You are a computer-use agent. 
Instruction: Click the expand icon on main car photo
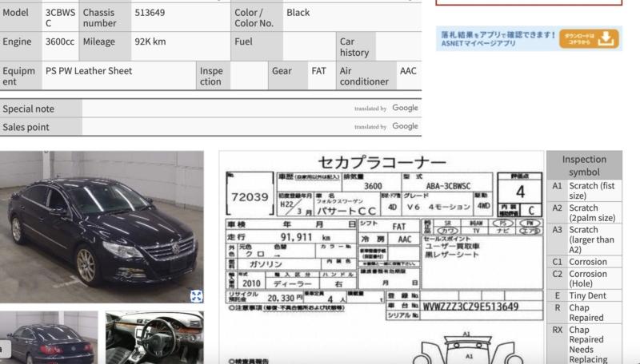pyautogui.click(x=196, y=295)
